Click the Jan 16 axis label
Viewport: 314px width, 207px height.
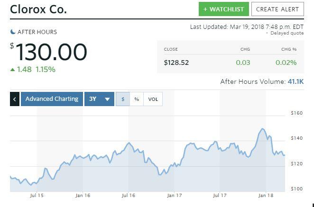pos(83,196)
